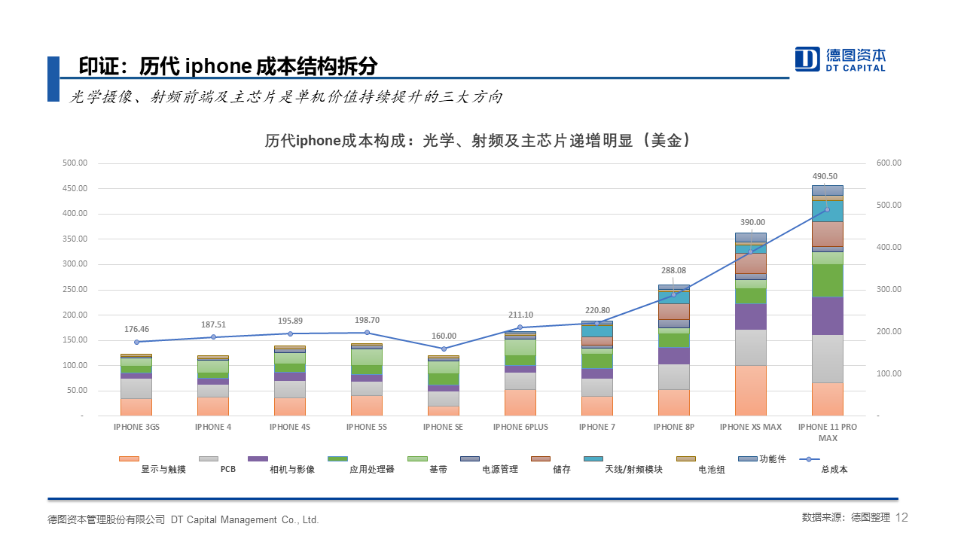Image resolution: width=964 pixels, height=542 pixels.
Task: Click the legend label 显示与触摸
Action: click(x=163, y=470)
